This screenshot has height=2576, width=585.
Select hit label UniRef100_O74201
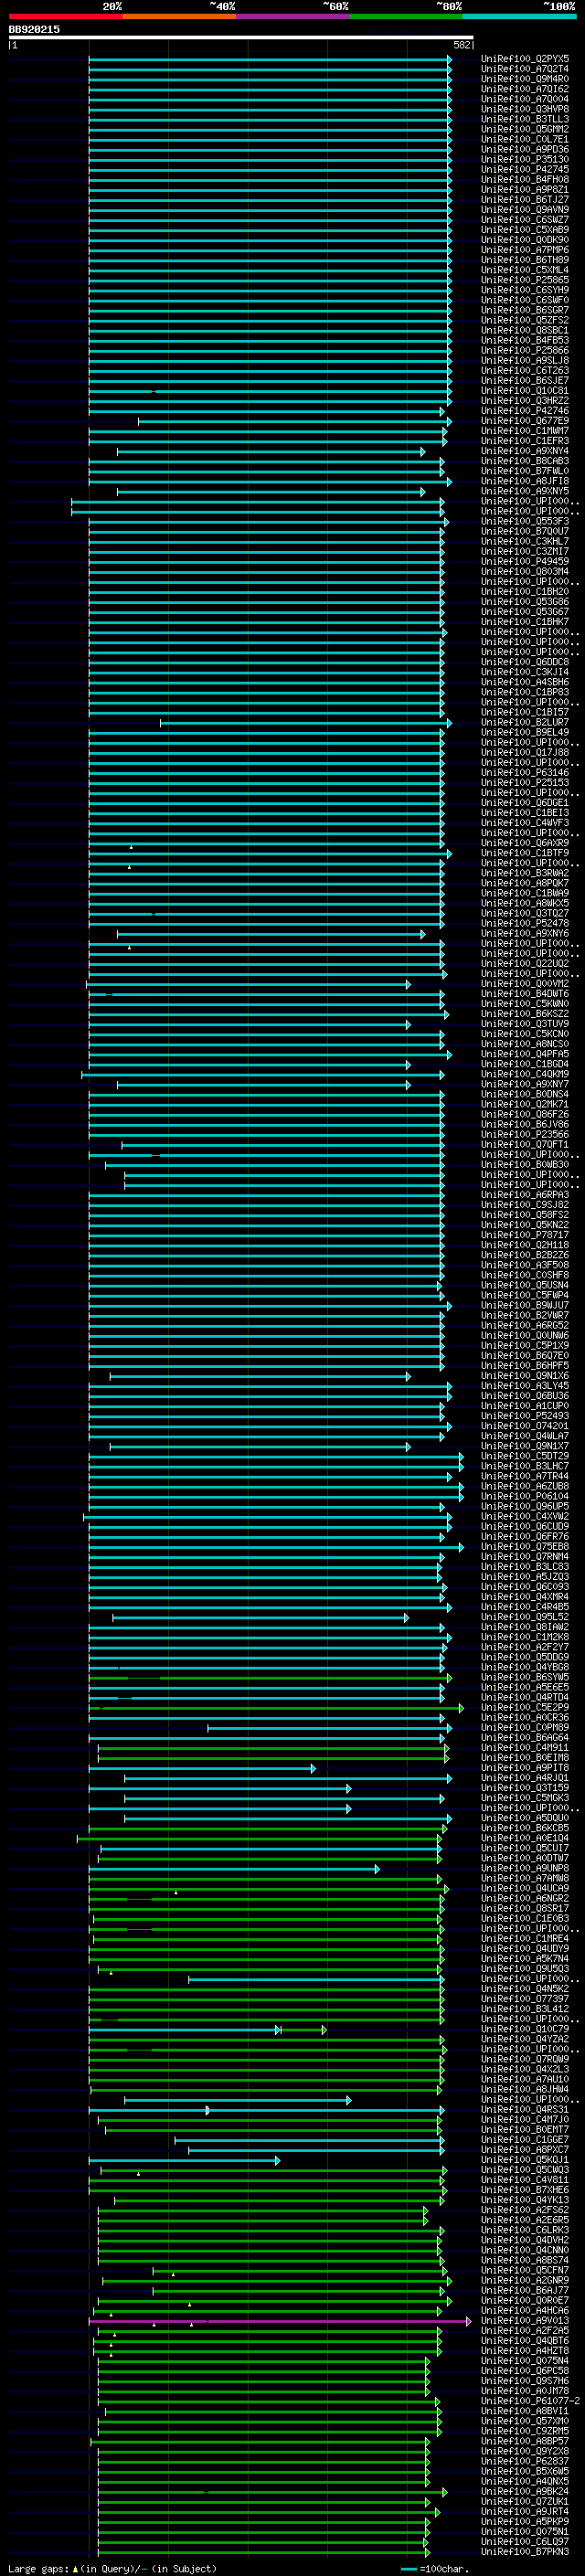pyautogui.click(x=525, y=1426)
